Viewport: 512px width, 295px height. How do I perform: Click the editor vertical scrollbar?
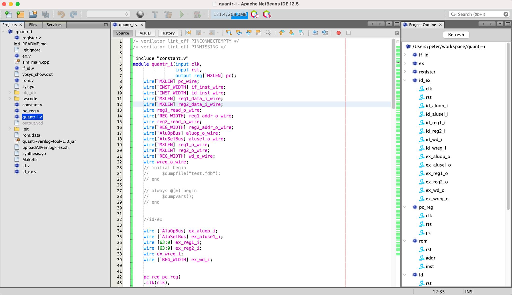pyautogui.click(x=393, y=74)
